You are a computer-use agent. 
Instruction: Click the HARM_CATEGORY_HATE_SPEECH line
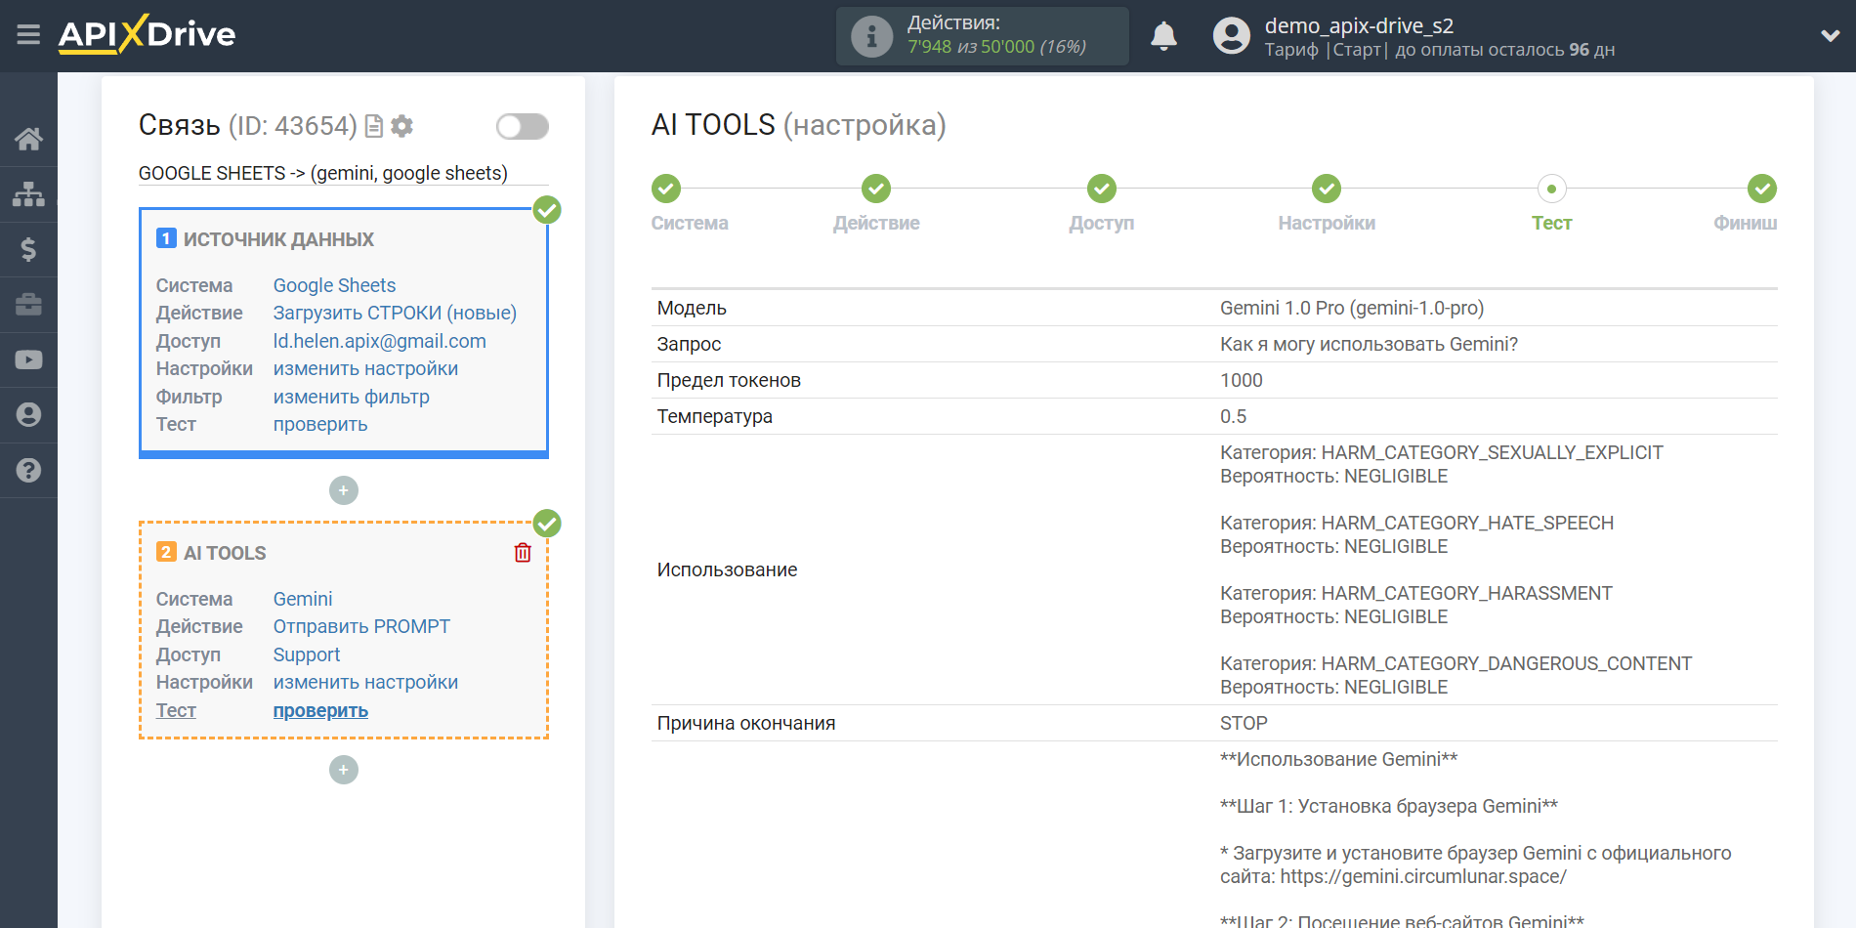[x=1416, y=523]
